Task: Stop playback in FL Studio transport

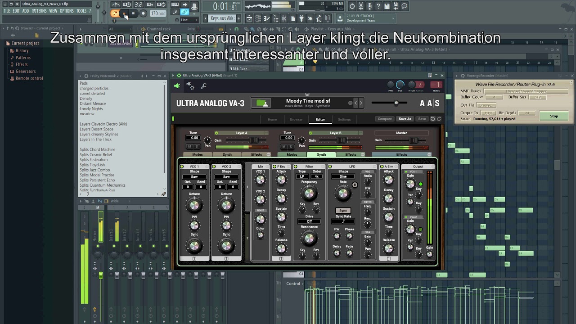Action: [133, 13]
